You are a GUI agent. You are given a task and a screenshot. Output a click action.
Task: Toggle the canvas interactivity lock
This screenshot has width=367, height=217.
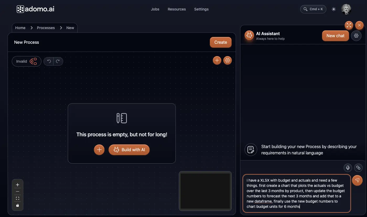(x=17, y=205)
